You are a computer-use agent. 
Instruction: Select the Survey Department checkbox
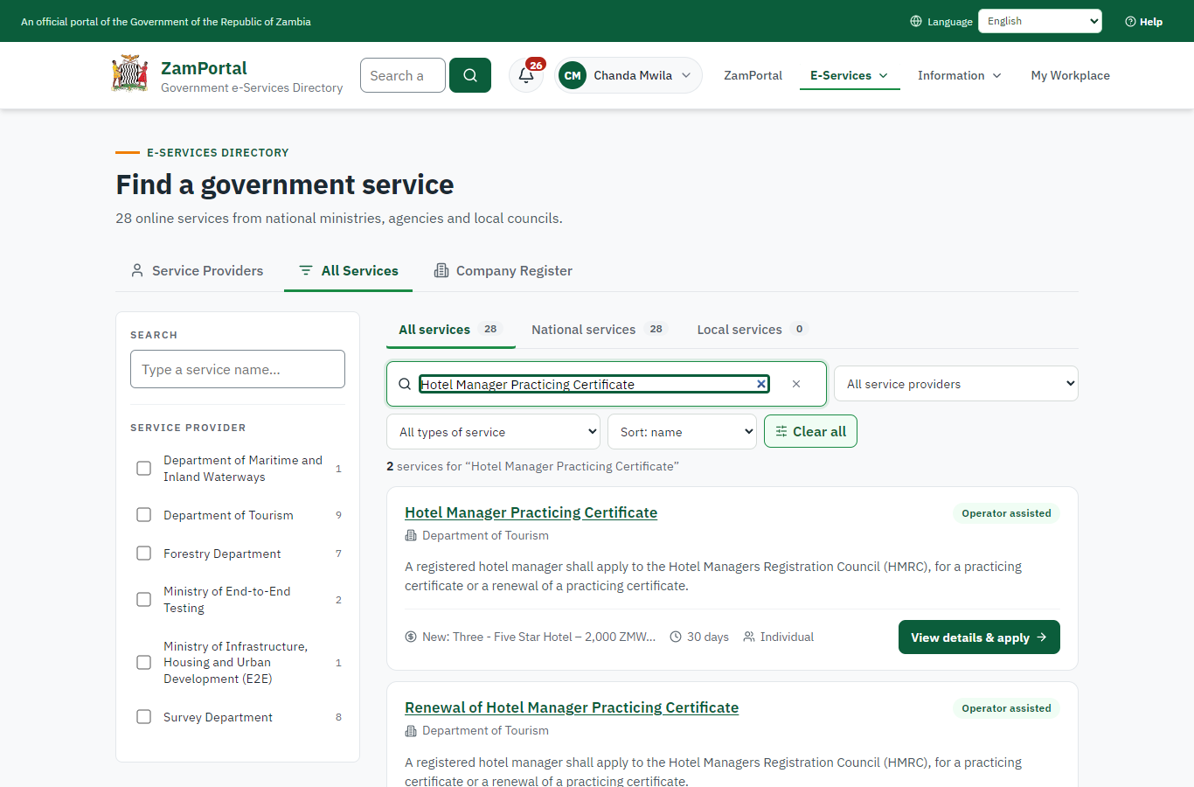pos(144,717)
